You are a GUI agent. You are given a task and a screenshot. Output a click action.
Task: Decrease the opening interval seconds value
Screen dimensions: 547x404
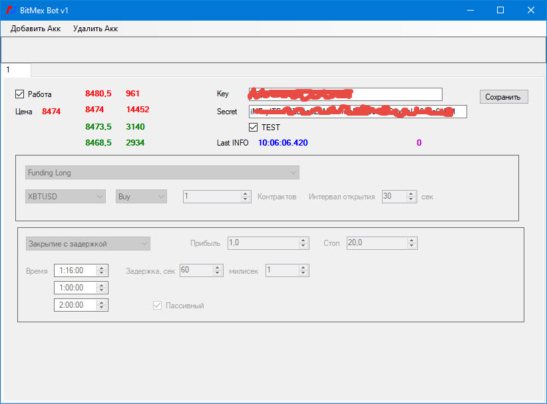tap(411, 199)
